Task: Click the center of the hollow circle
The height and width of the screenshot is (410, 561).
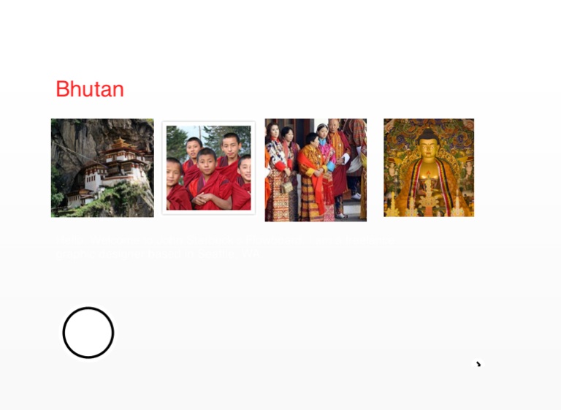Action: pos(88,333)
